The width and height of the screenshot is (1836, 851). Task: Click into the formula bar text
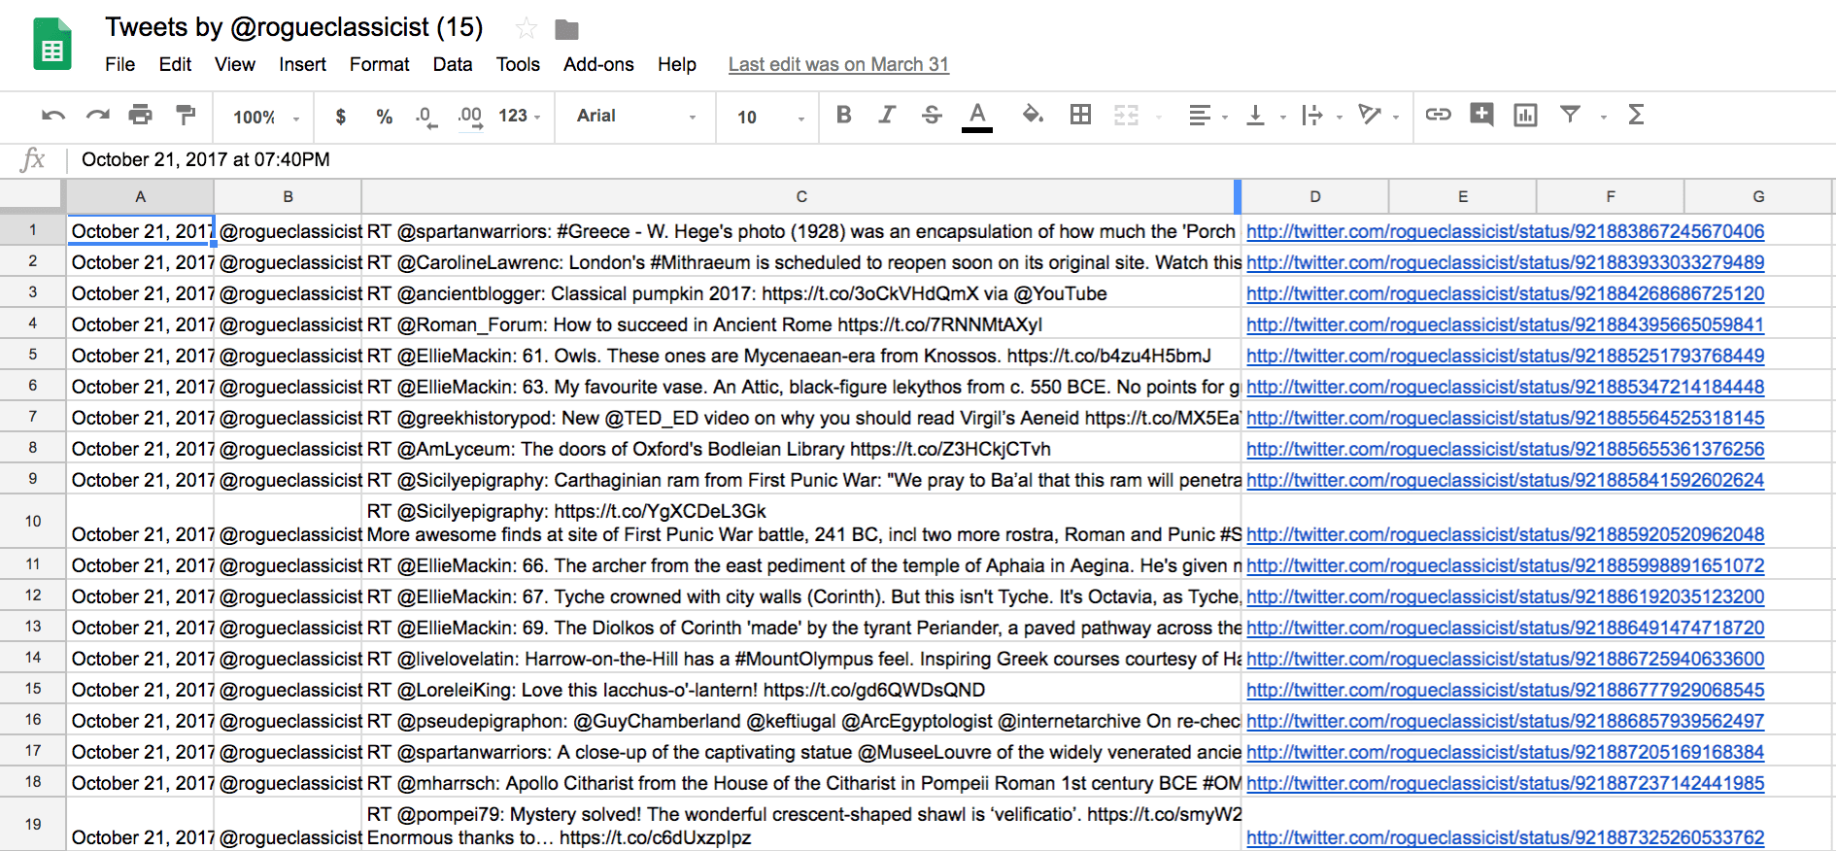tap(206, 159)
